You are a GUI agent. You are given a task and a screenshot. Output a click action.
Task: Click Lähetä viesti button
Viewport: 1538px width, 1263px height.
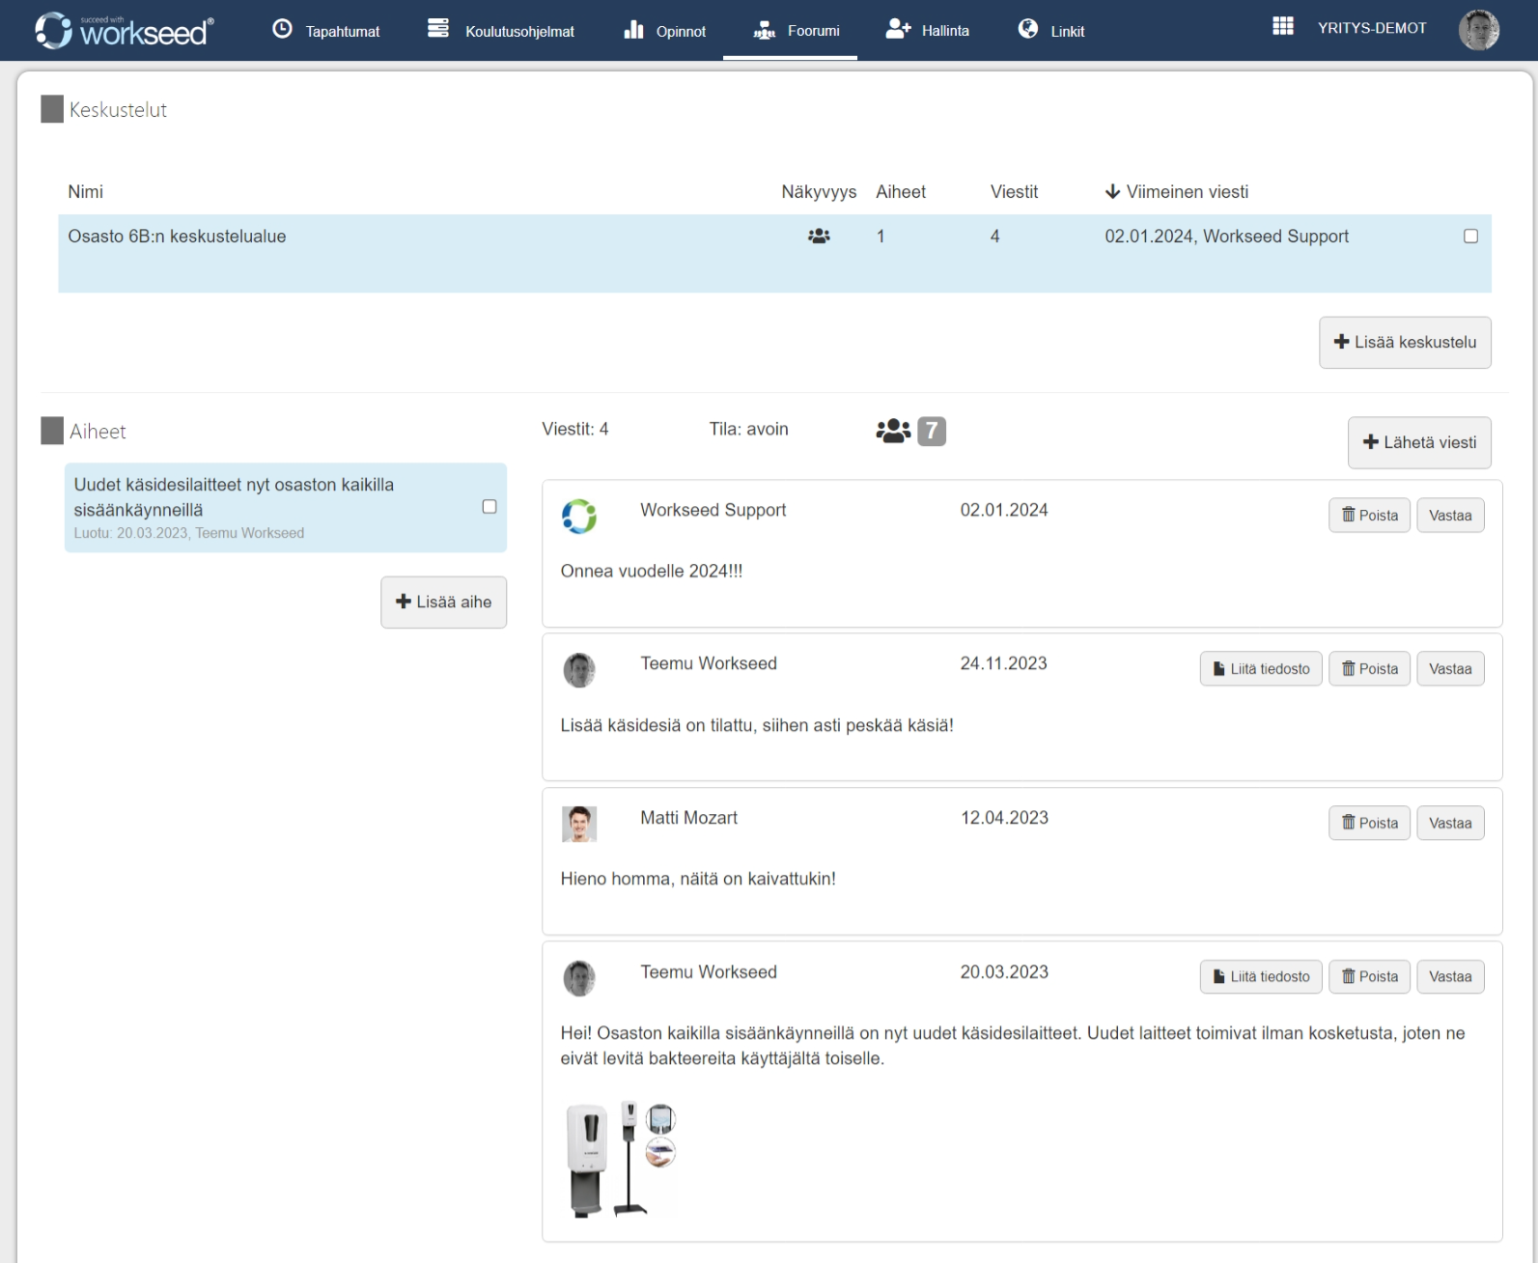tap(1419, 442)
